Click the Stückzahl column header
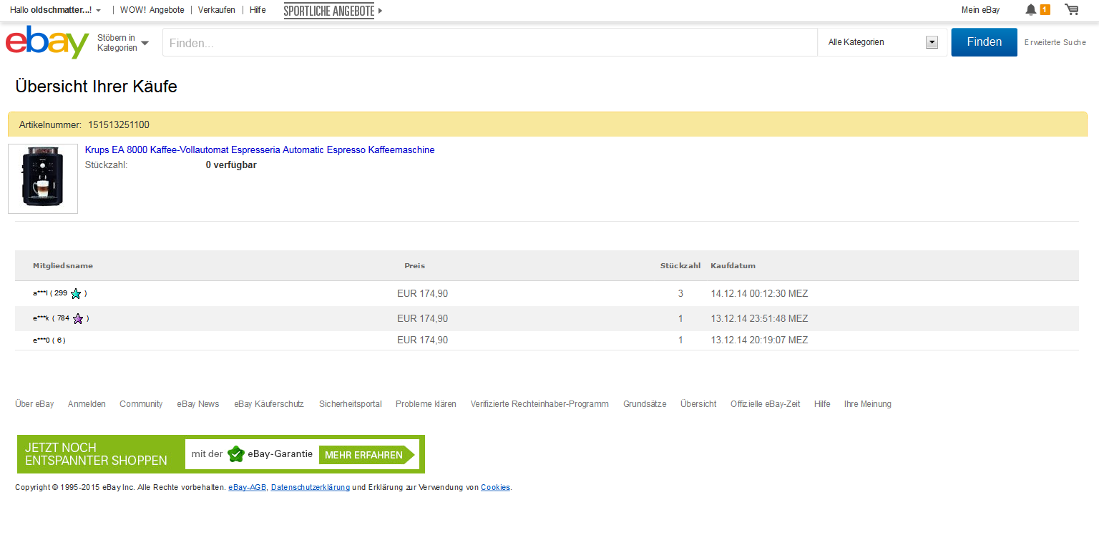 point(680,266)
